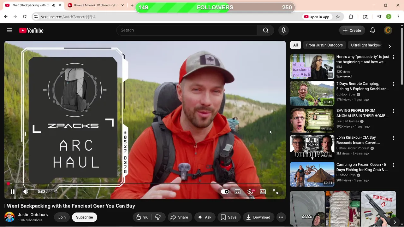Open John Kiriakou podcast thumbnail
The width and height of the screenshot is (404, 227).
[312, 147]
